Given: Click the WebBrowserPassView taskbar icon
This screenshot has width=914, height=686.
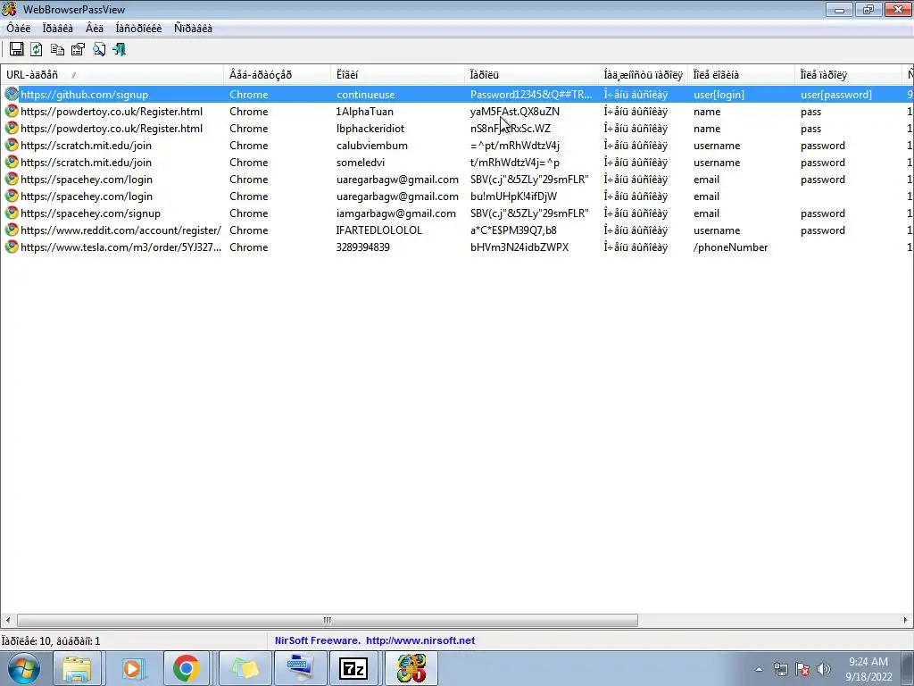Looking at the screenshot, I should [411, 668].
